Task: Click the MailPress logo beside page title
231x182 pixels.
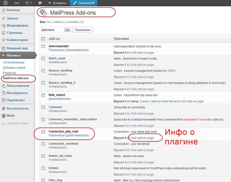Action: (x=43, y=12)
